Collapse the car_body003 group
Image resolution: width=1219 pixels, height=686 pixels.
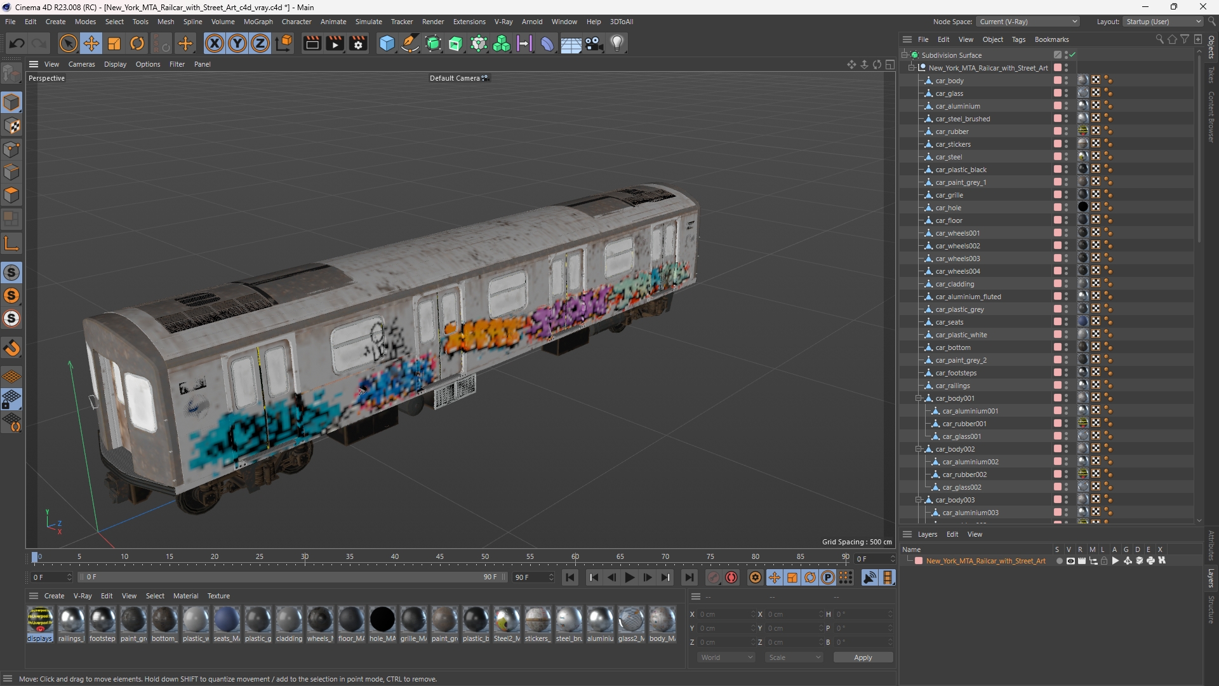pyautogui.click(x=919, y=500)
